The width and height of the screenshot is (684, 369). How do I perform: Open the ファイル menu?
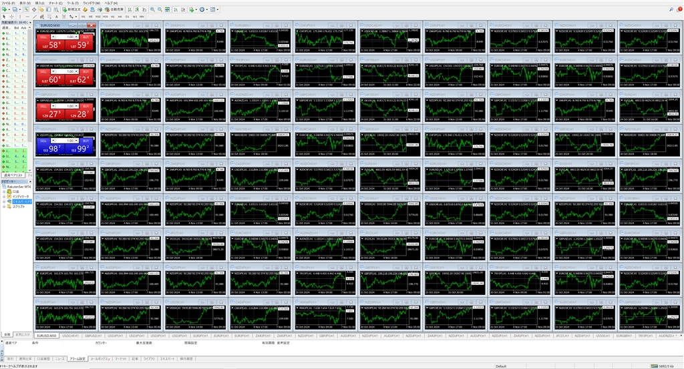[x=8, y=3]
